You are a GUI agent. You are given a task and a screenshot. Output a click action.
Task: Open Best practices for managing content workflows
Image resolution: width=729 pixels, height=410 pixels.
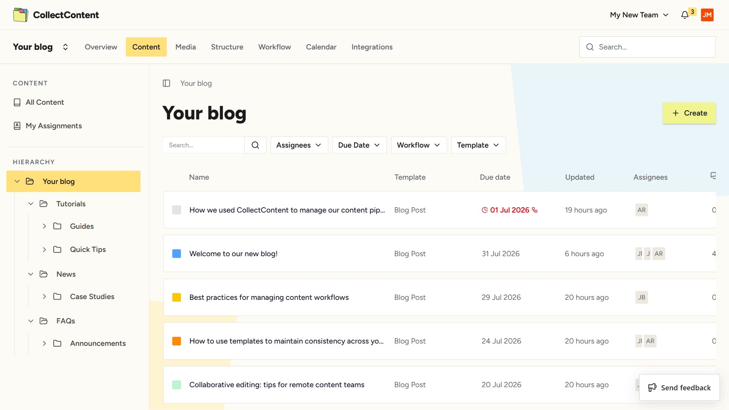[269, 297]
